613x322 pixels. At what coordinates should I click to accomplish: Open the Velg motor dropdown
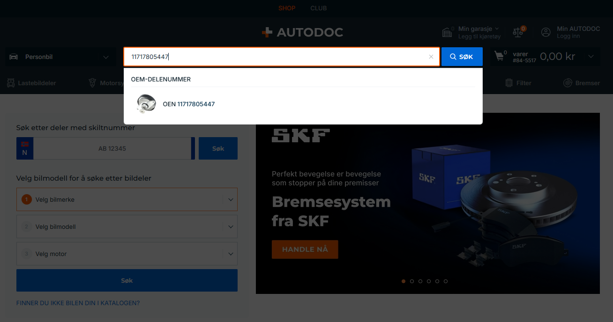[x=127, y=254]
